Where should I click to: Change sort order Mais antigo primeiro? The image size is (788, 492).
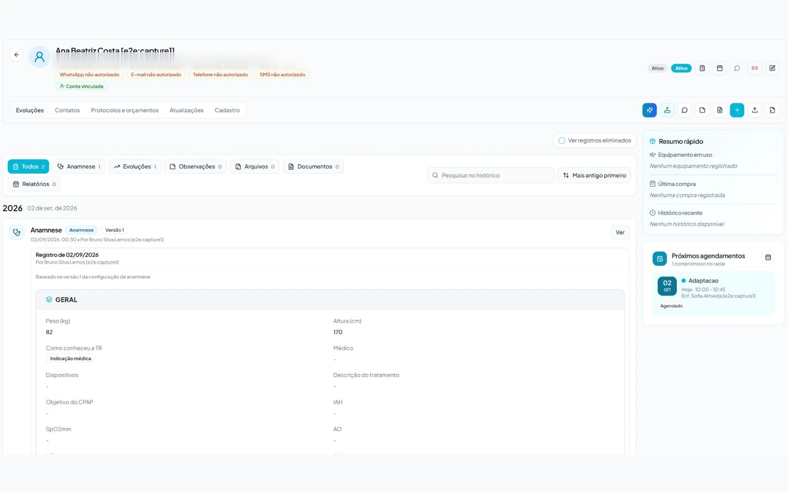(595, 175)
